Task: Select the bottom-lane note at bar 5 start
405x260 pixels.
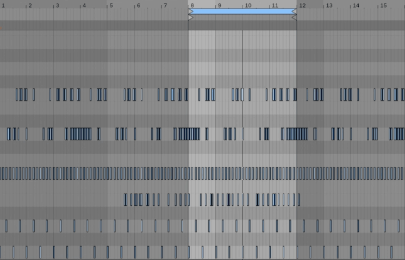Action: [108, 252]
